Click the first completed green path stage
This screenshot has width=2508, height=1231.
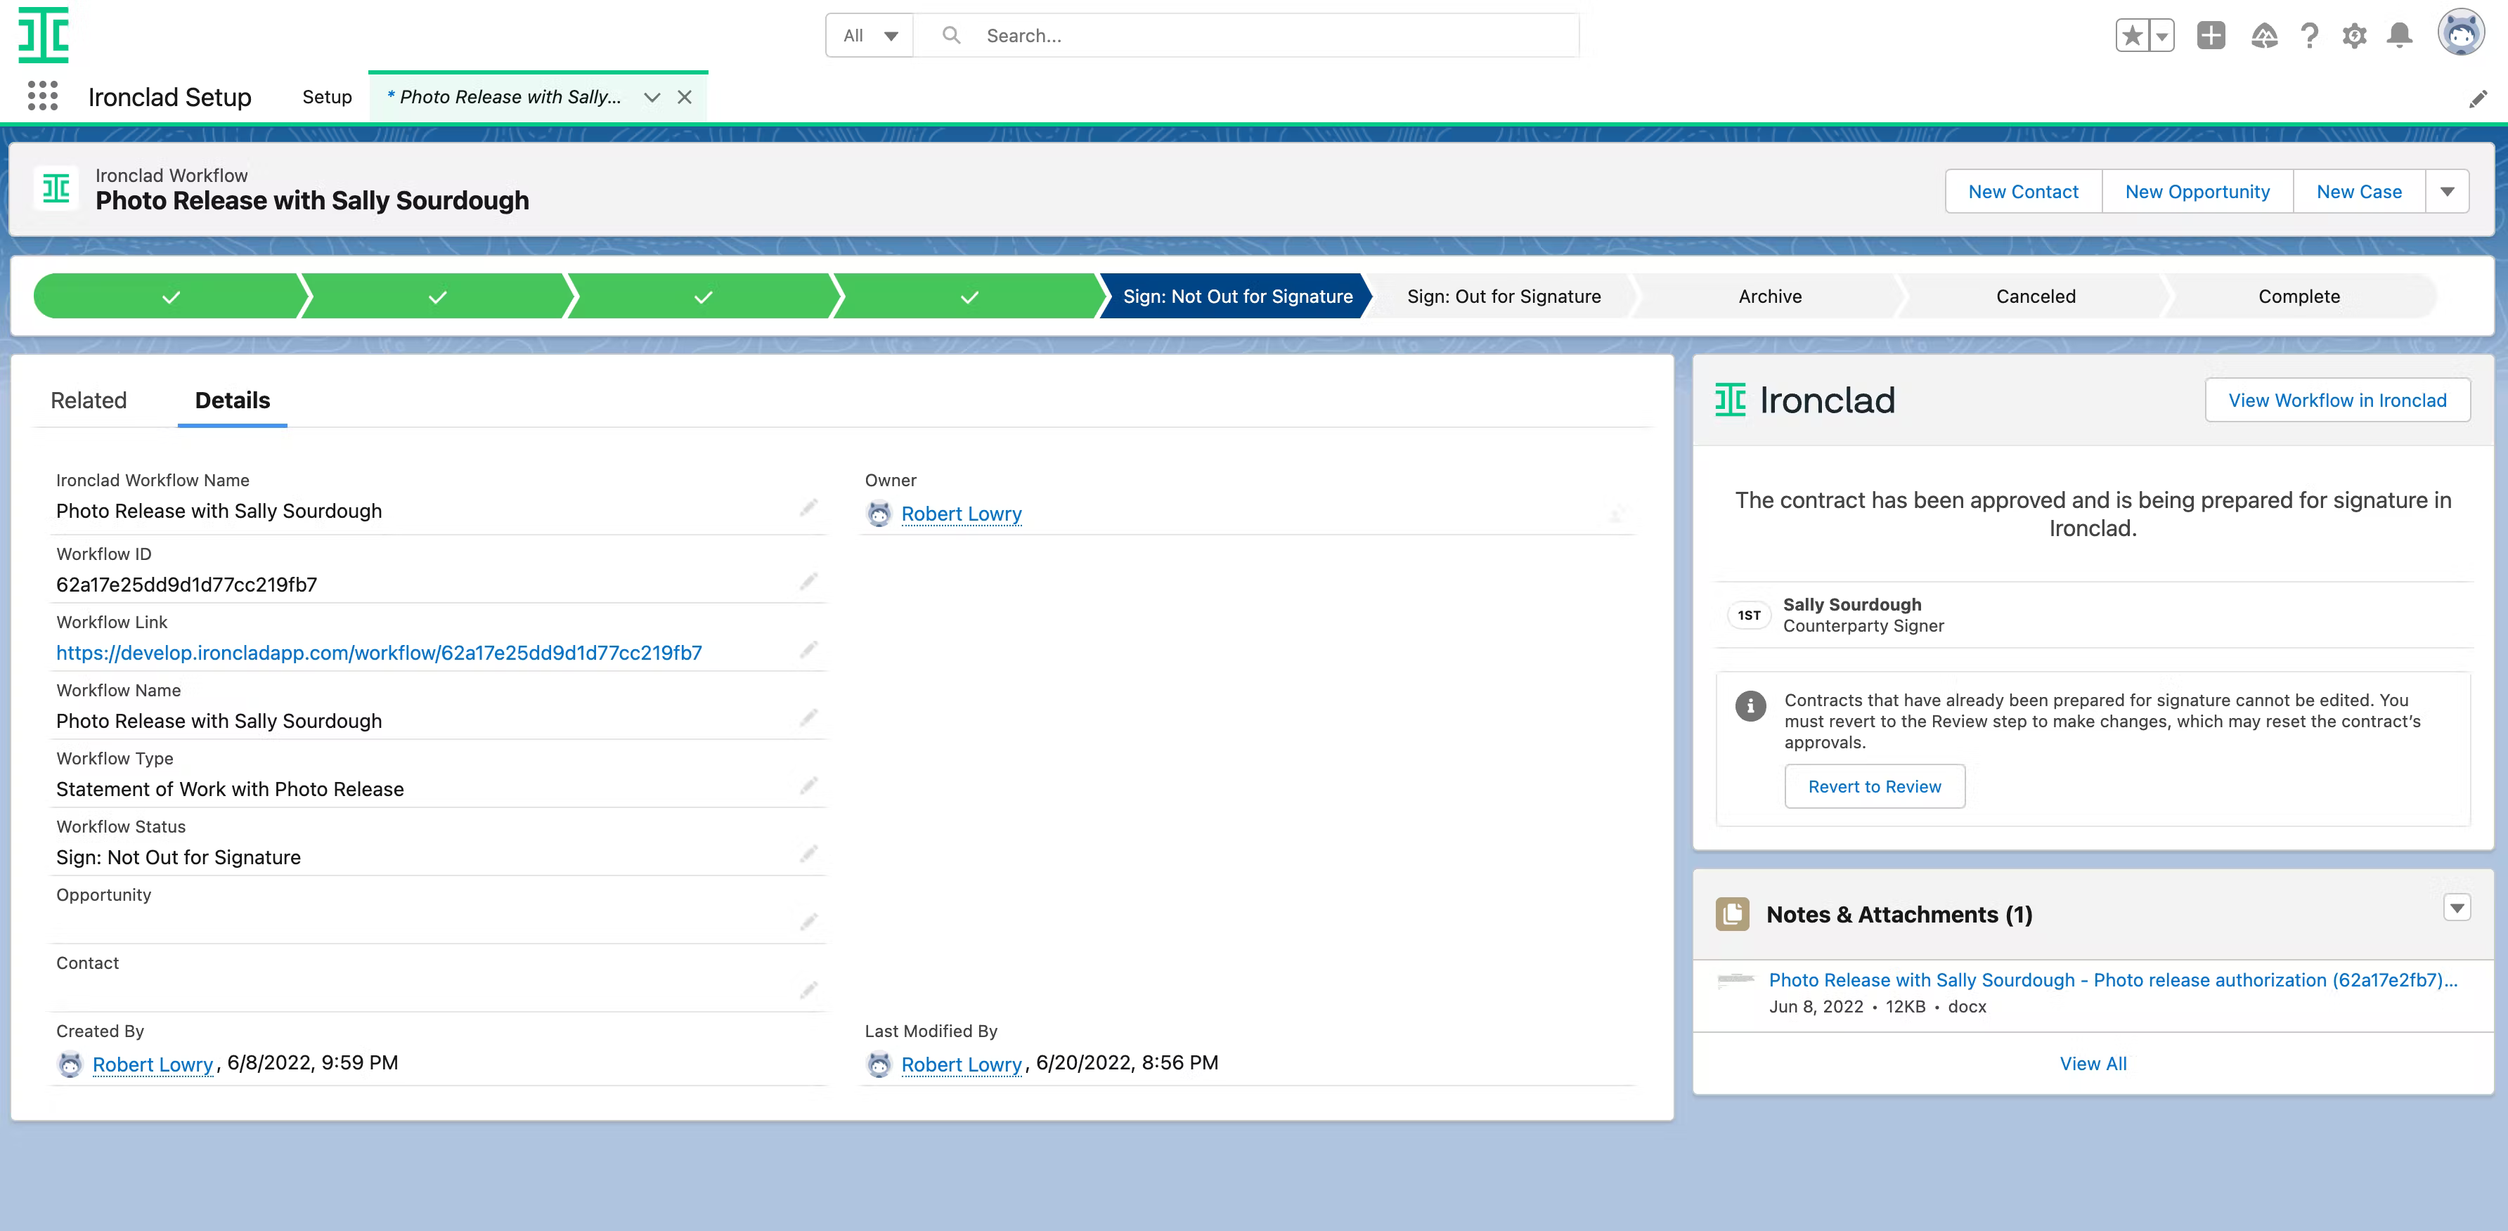coord(172,296)
